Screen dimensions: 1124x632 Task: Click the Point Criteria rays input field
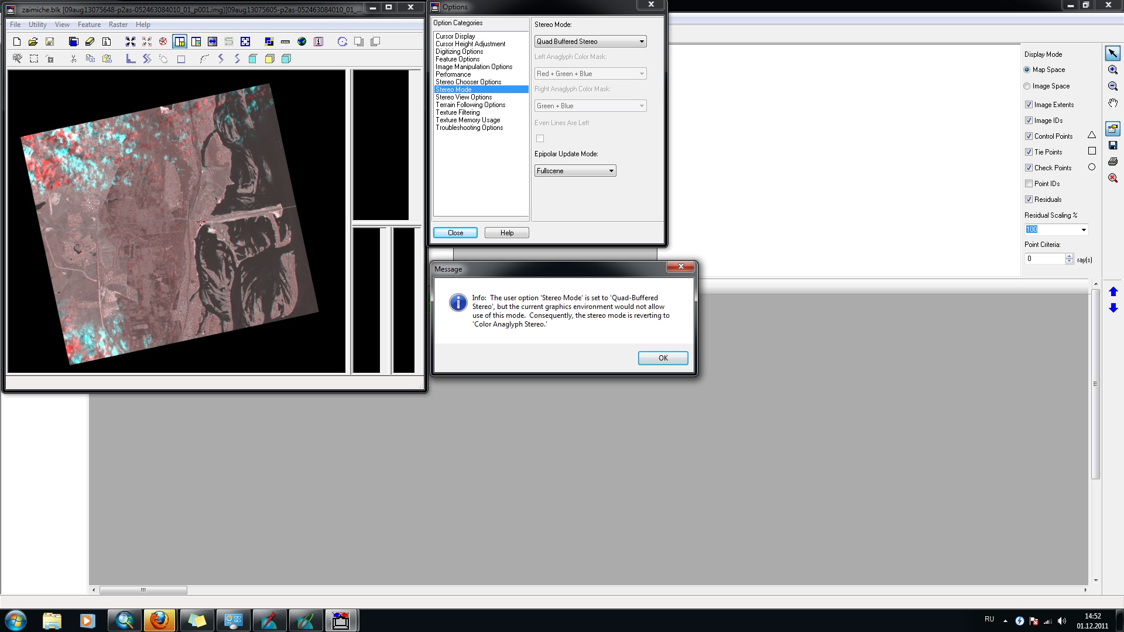[1044, 259]
